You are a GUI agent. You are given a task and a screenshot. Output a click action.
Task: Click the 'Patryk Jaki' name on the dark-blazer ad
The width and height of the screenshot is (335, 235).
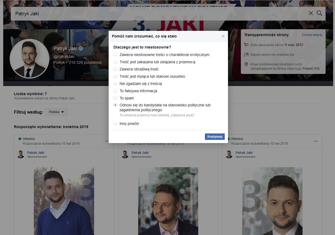pos(140,153)
